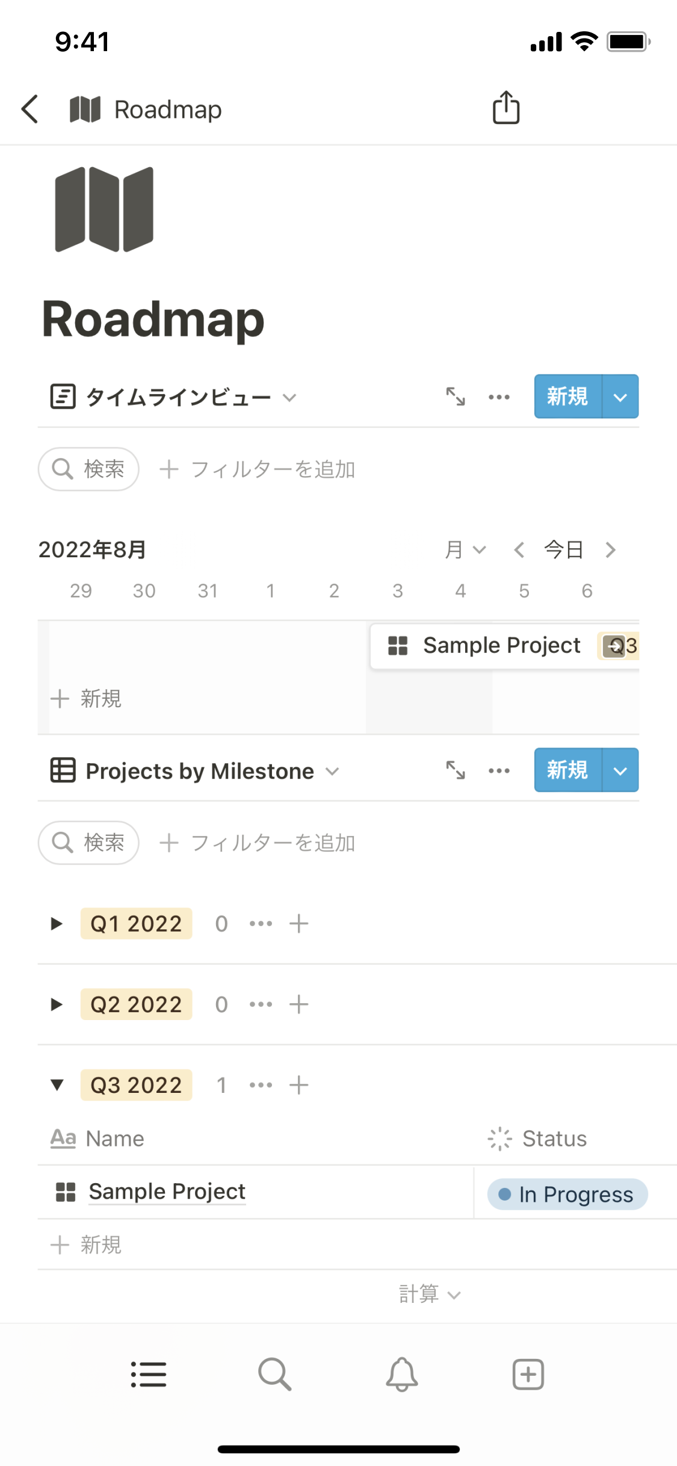Expand the Q1 2022 group
Image resolution: width=677 pixels, height=1466 pixels.
tap(57, 924)
